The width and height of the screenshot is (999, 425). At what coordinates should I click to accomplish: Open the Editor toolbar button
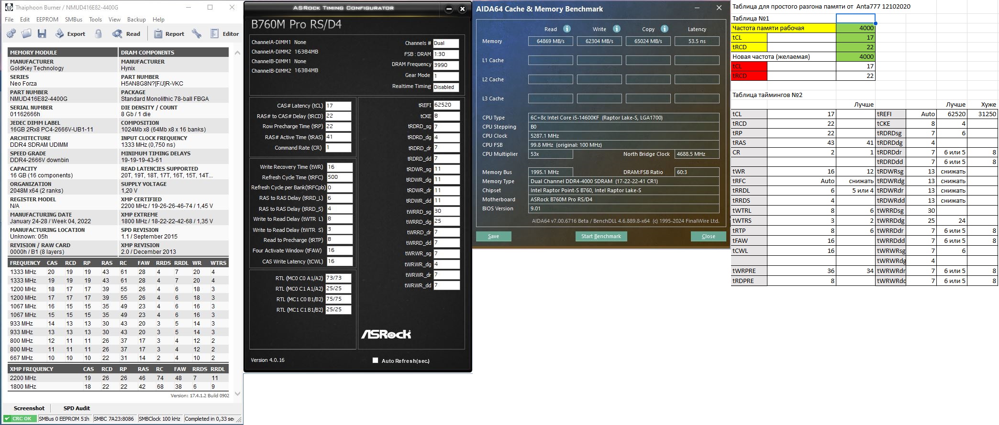point(224,34)
